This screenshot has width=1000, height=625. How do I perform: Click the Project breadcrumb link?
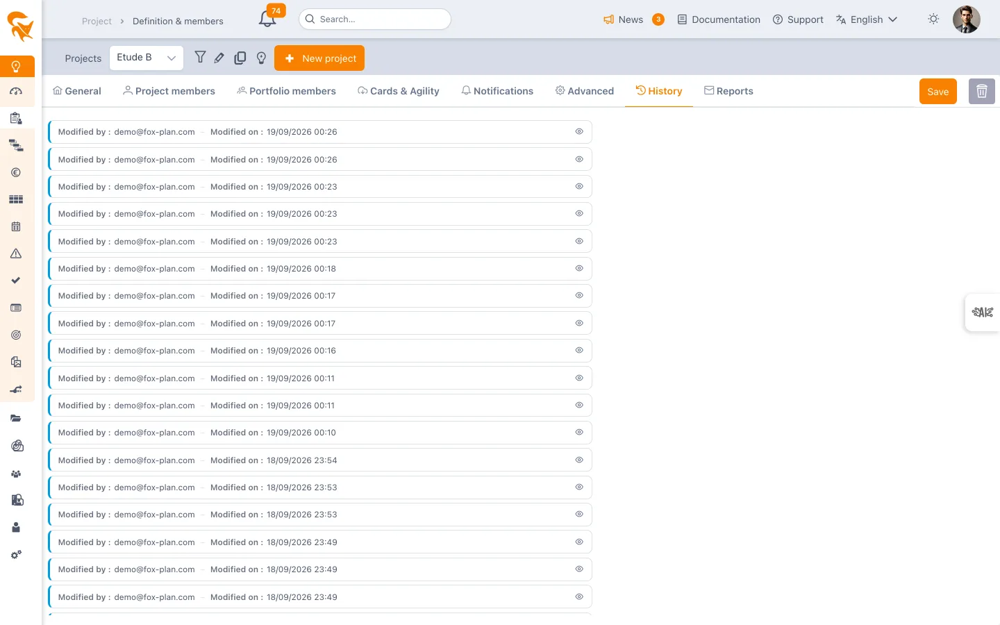click(x=97, y=22)
